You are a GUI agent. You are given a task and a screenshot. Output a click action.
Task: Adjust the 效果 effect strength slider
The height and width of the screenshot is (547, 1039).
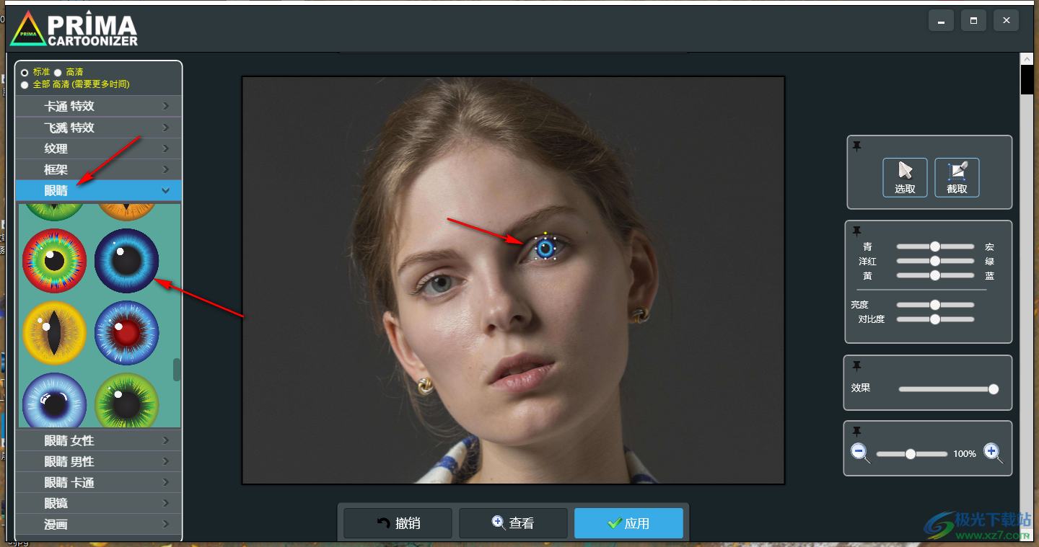click(949, 389)
